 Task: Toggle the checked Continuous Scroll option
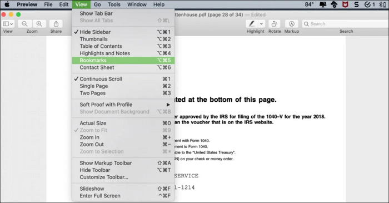[x=123, y=79]
